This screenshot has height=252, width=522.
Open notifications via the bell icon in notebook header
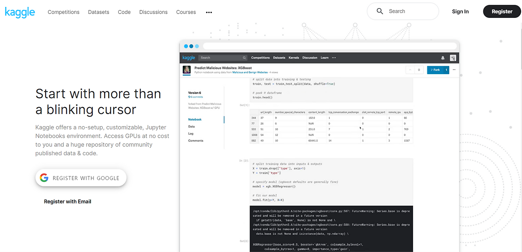pyautogui.click(x=442, y=57)
